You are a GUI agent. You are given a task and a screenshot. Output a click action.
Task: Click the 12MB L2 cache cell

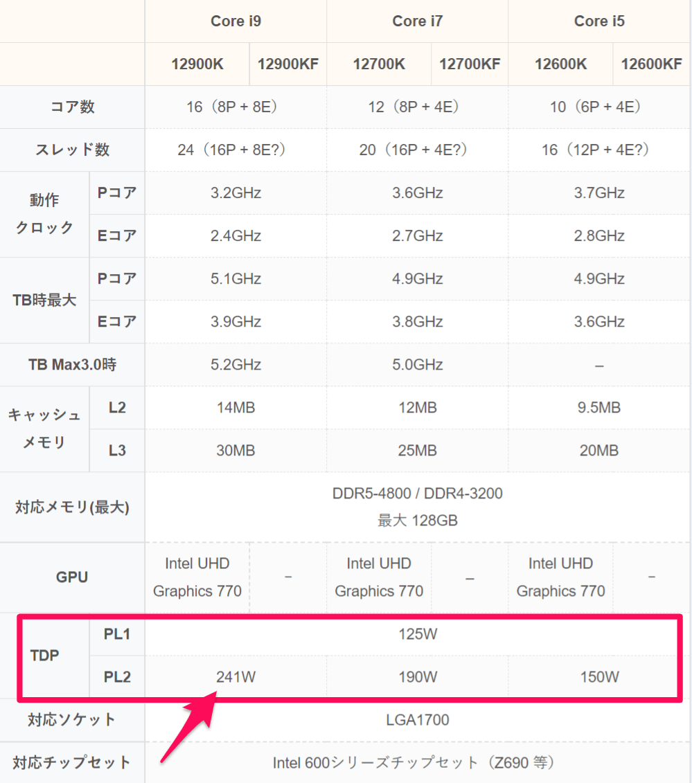point(417,408)
